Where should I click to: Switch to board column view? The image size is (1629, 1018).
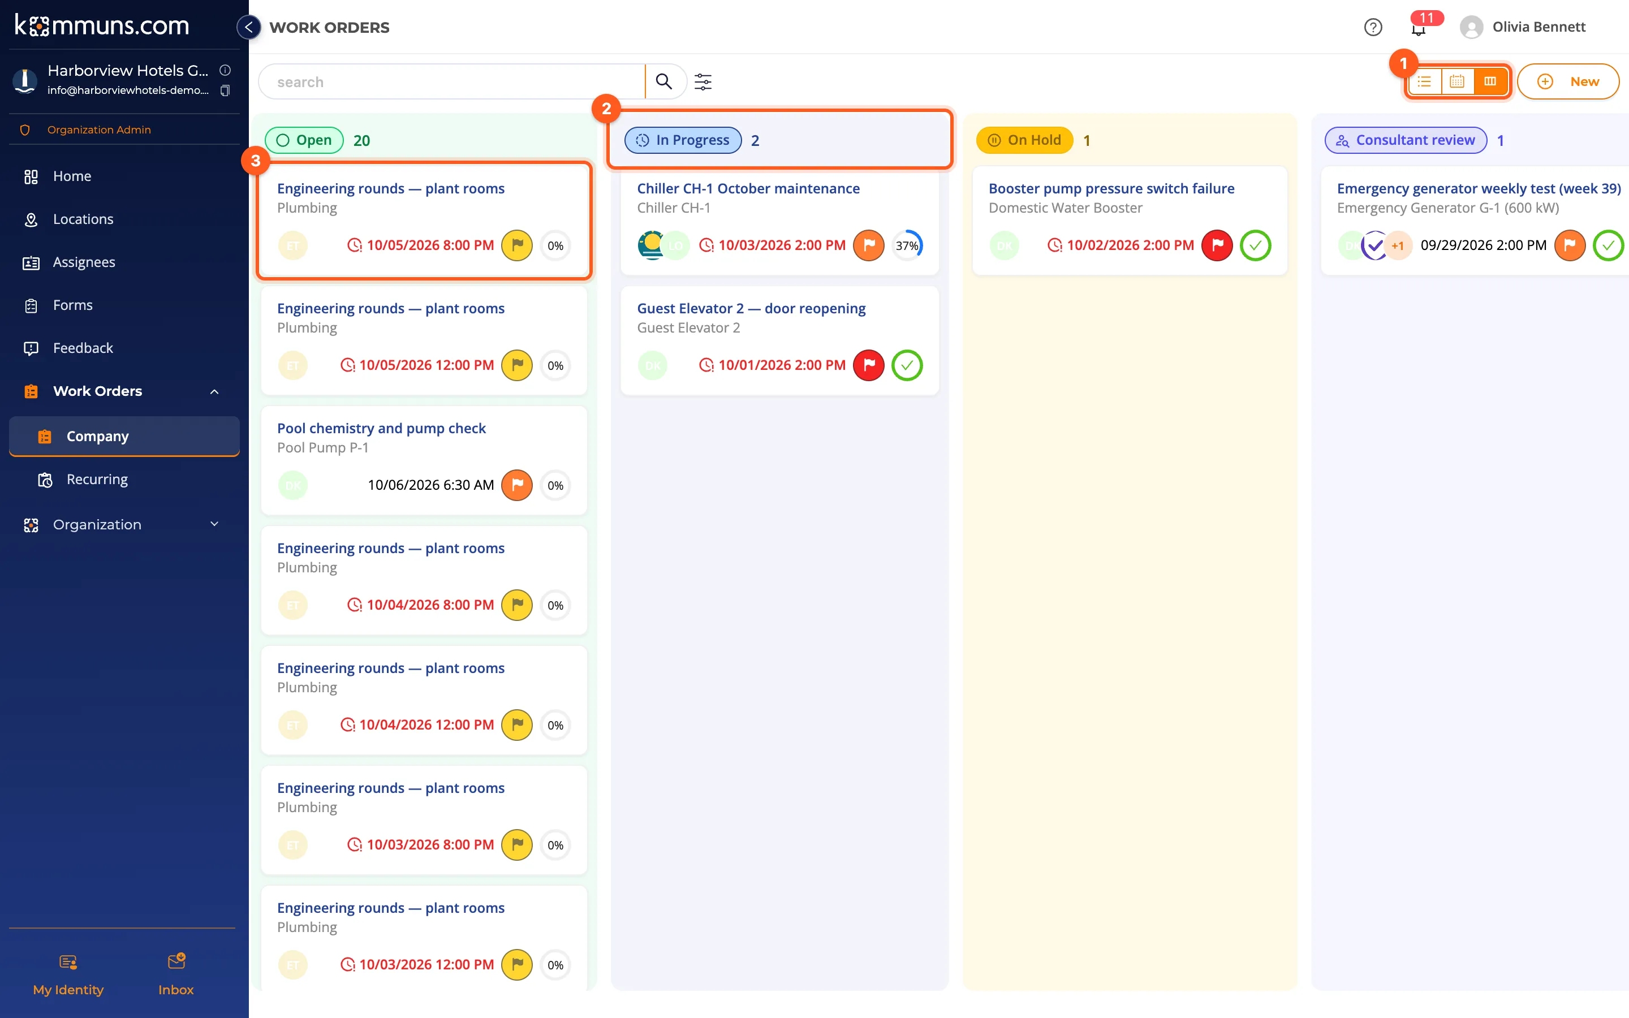coord(1490,81)
